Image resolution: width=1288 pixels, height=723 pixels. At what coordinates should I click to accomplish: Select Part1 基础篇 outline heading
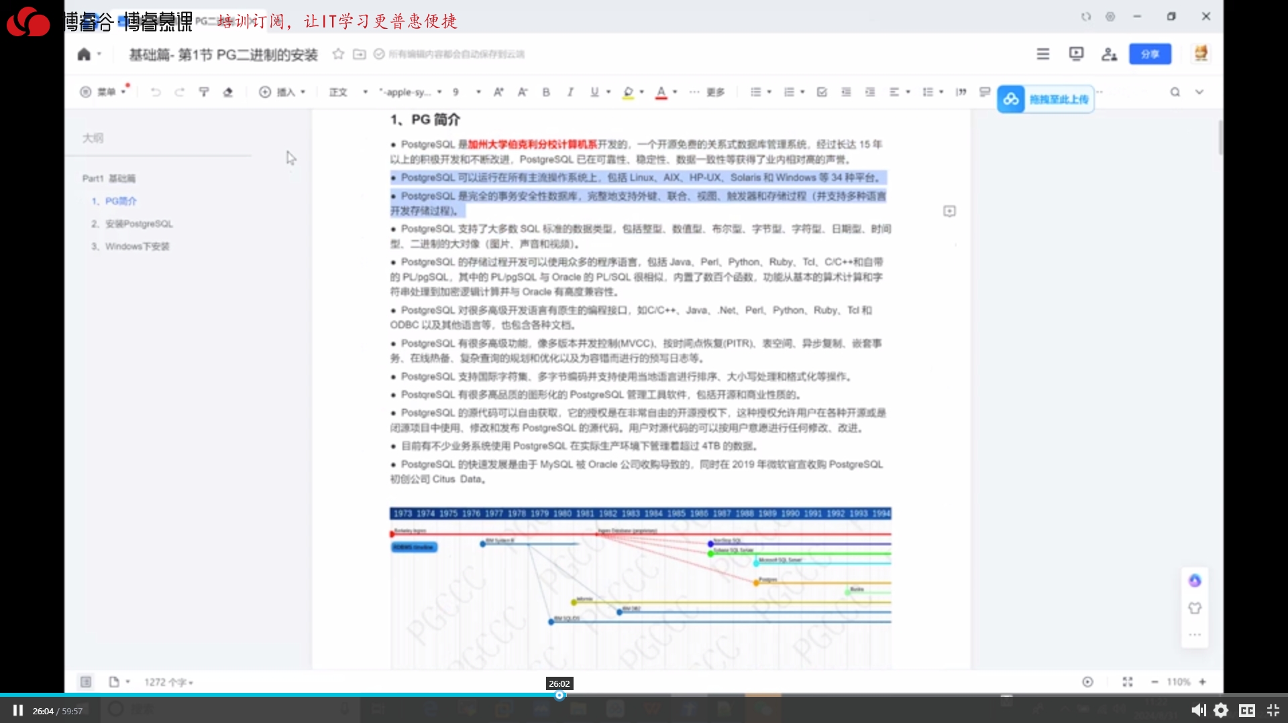(109, 178)
